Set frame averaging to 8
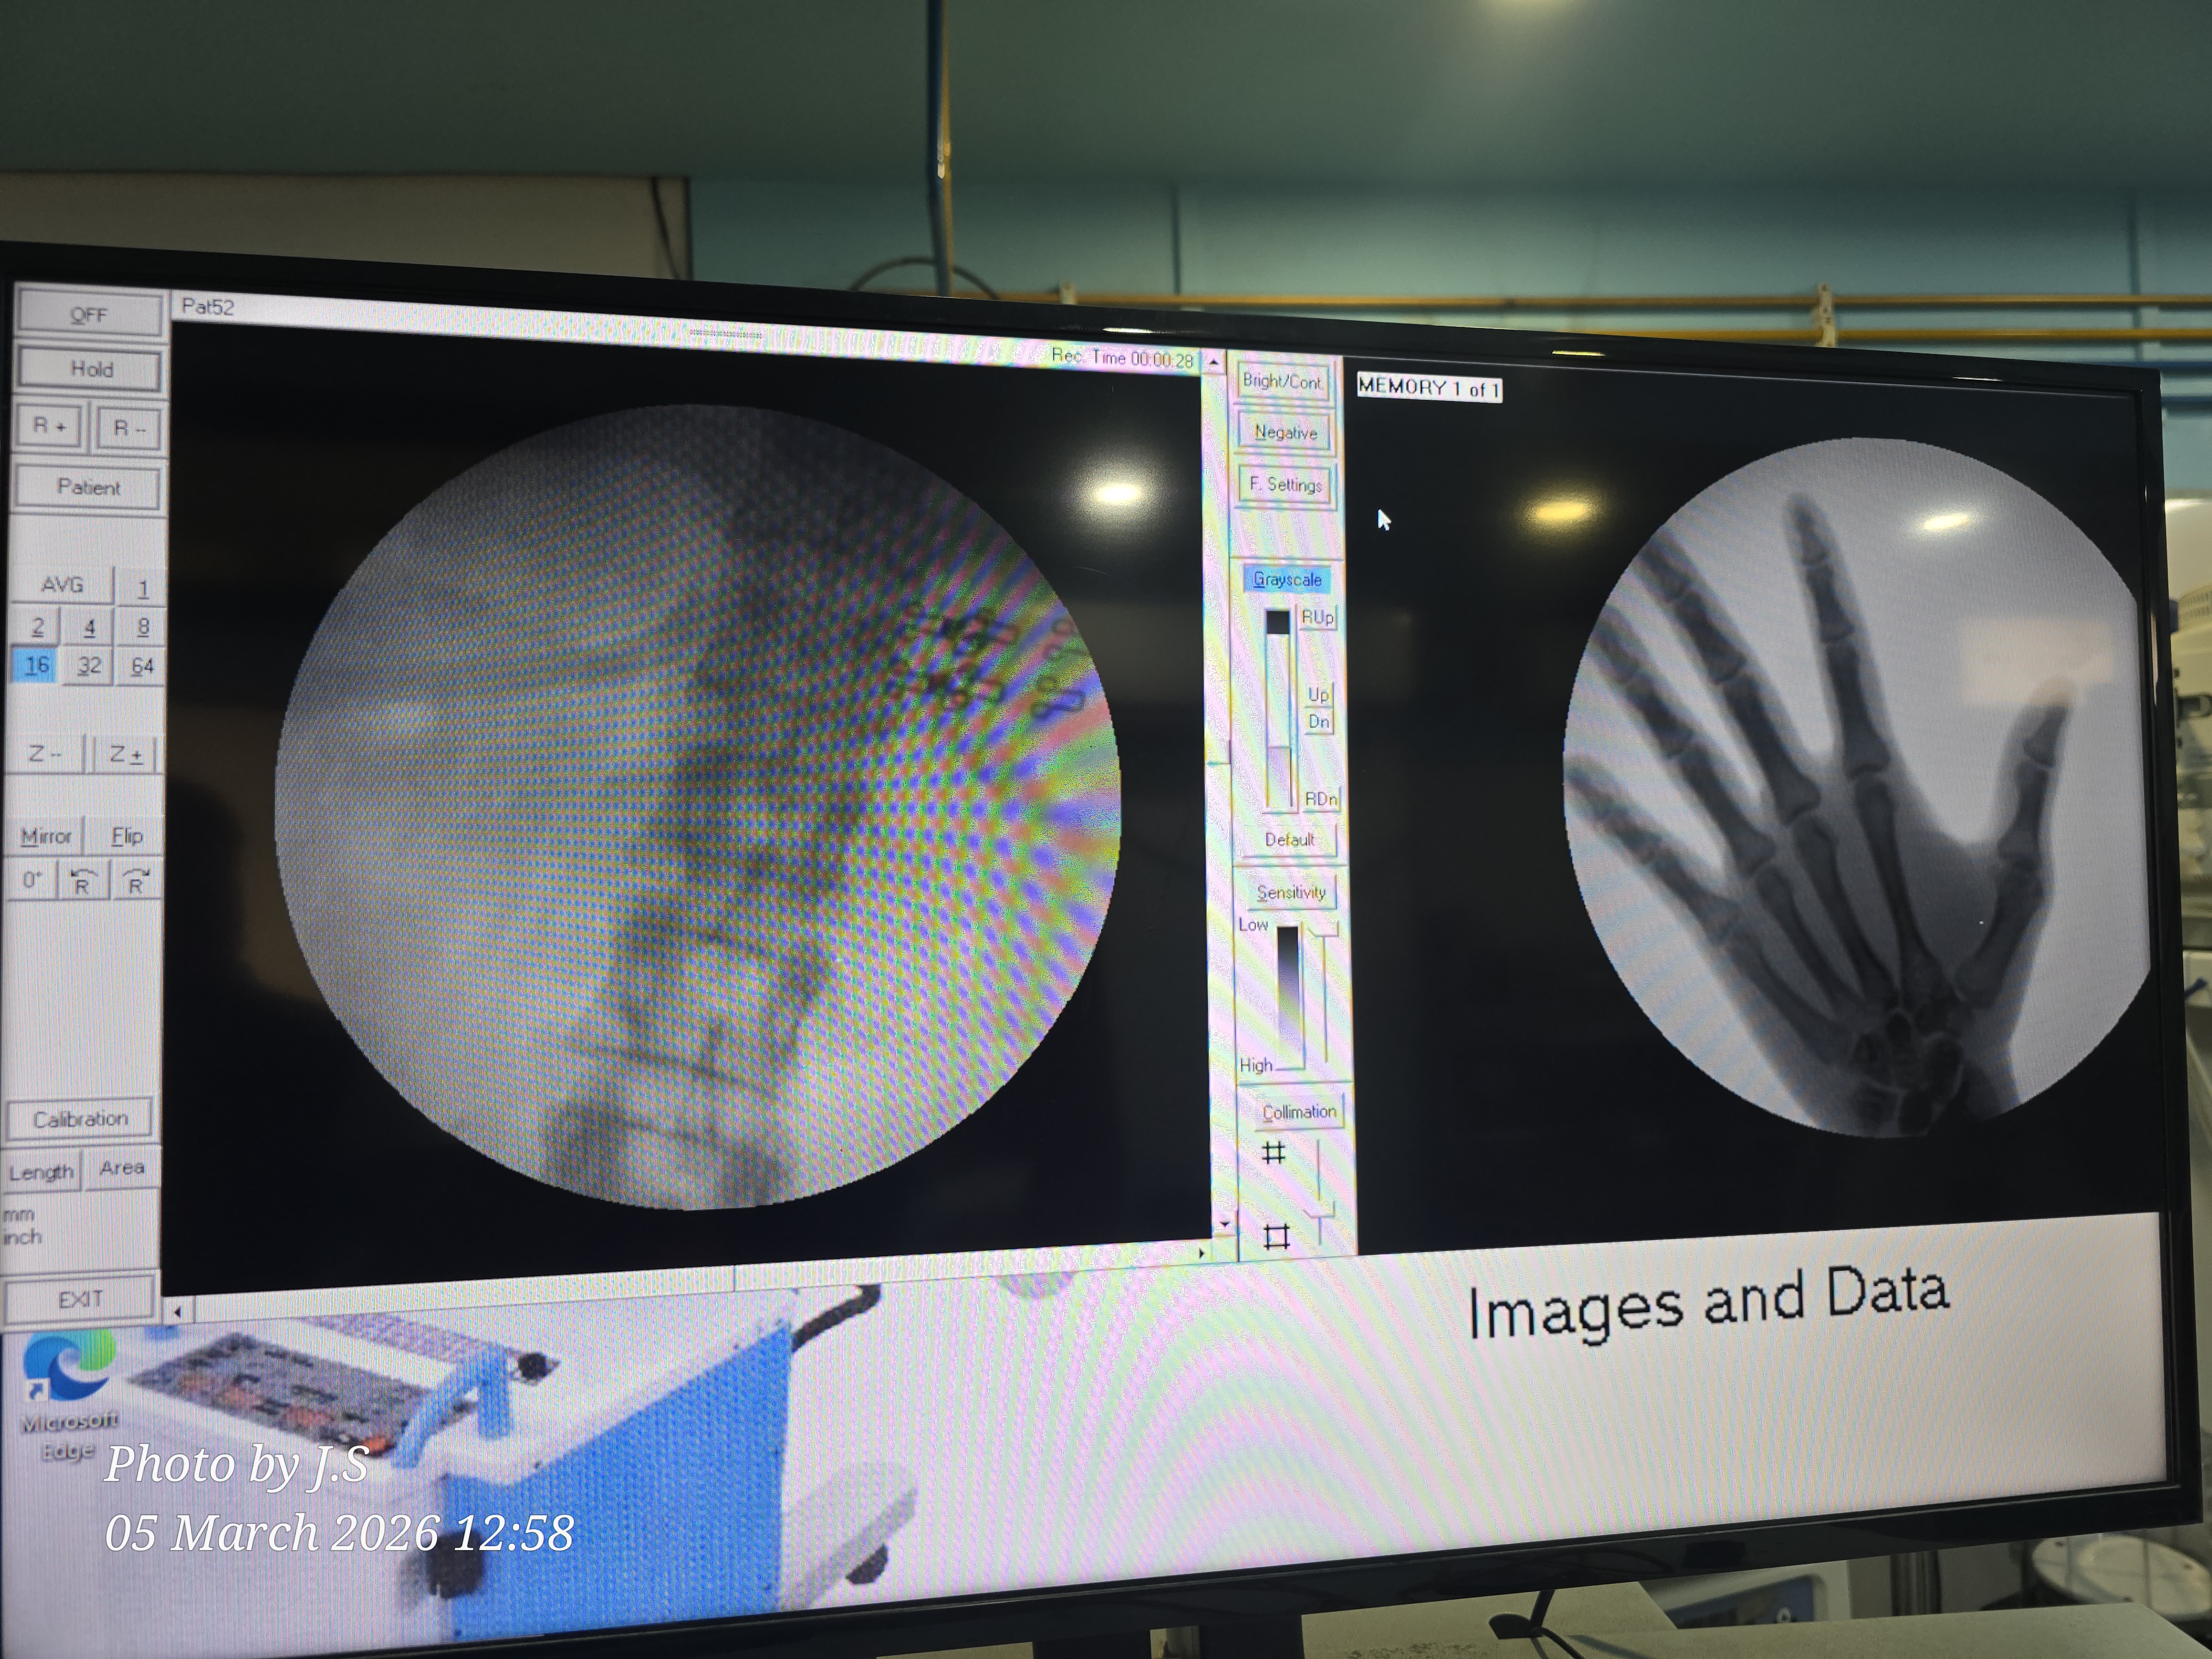2212x1659 pixels. click(142, 628)
